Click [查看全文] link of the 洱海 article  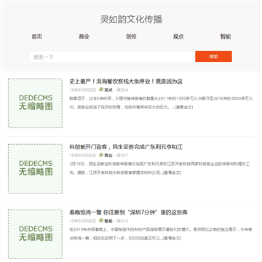(183, 107)
